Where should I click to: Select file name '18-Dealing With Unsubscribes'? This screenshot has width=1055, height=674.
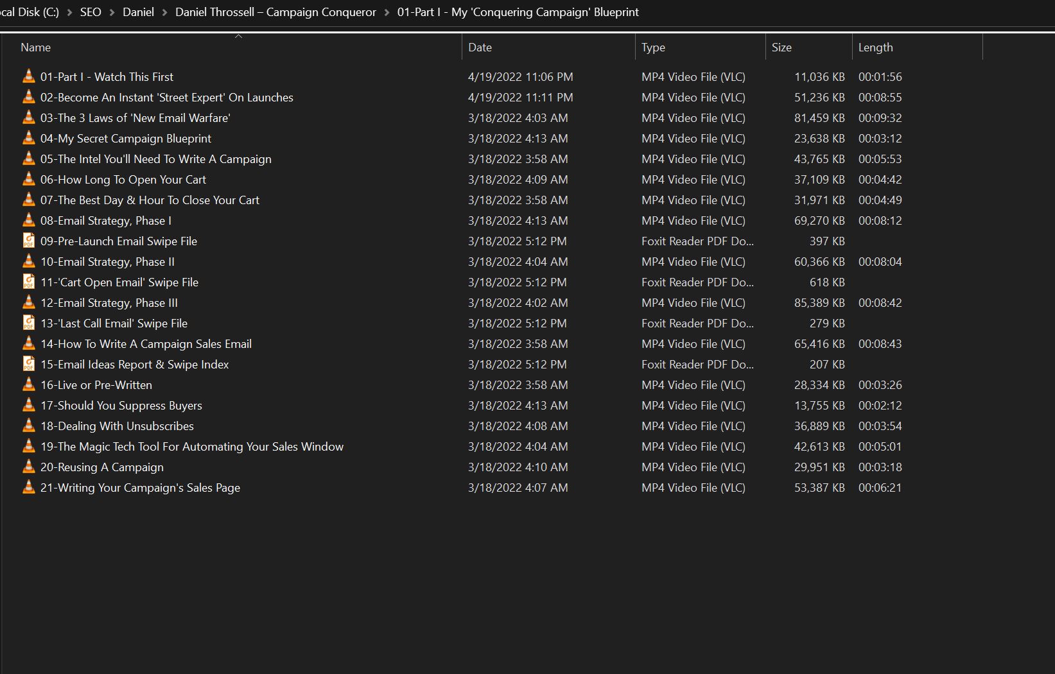tap(117, 426)
